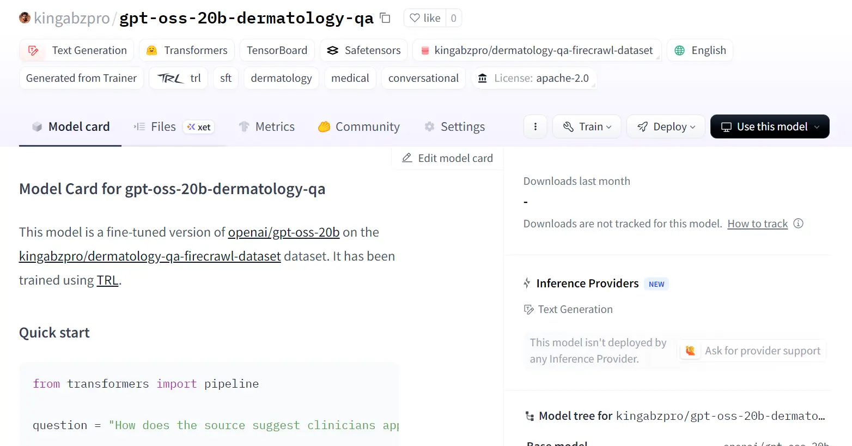Click the heart like button

425,18
